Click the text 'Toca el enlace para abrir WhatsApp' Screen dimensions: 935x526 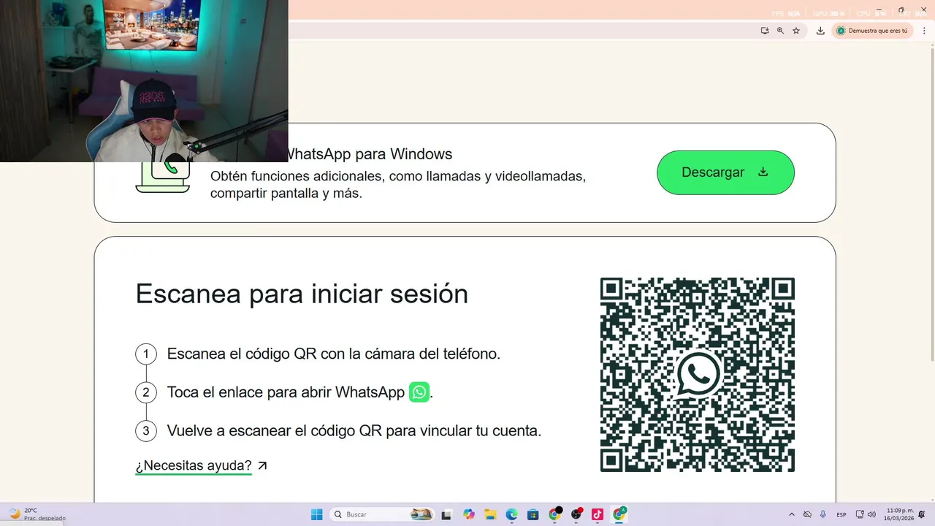click(x=286, y=392)
